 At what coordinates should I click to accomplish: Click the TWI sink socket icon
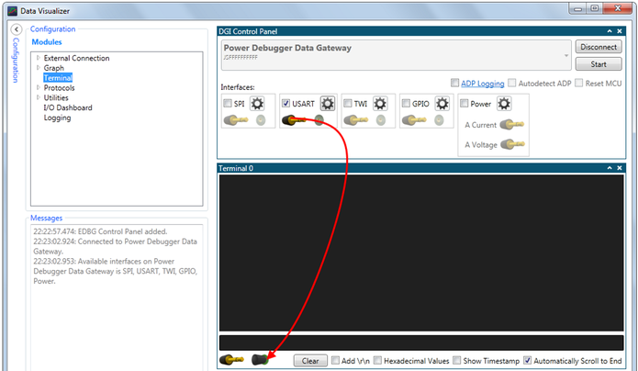[x=381, y=120]
